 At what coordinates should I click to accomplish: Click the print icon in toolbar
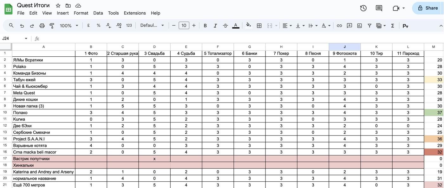pyautogui.click(x=42, y=26)
